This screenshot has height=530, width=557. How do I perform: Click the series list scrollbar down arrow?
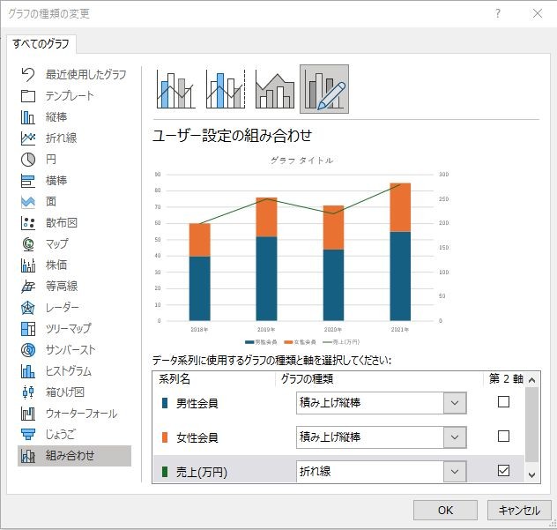[x=531, y=475]
